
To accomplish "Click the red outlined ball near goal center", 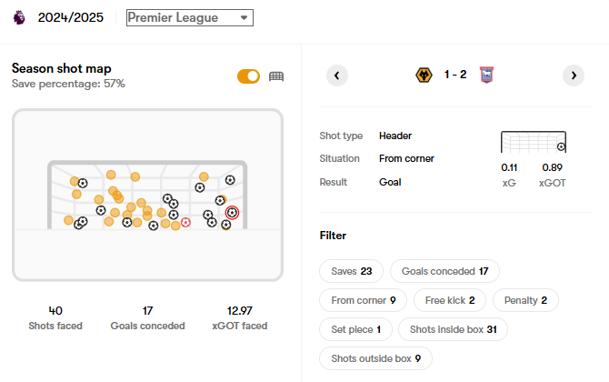I will [x=185, y=221].
